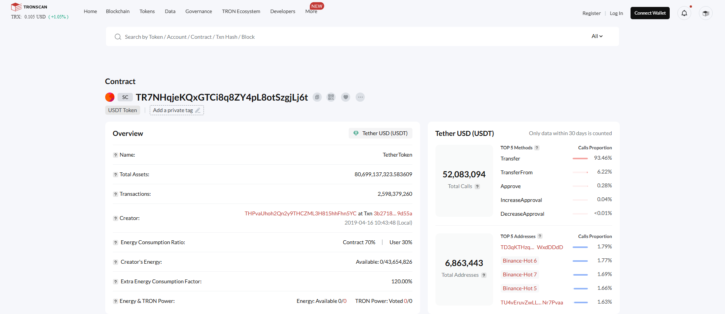
Task: Open Binance-Hot 7 address
Action: point(520,274)
